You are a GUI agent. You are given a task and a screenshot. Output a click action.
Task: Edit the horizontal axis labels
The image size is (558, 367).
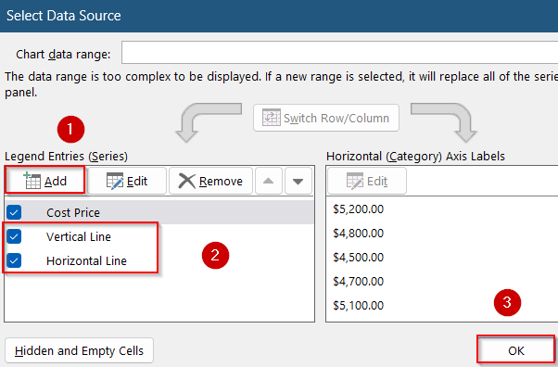(367, 181)
